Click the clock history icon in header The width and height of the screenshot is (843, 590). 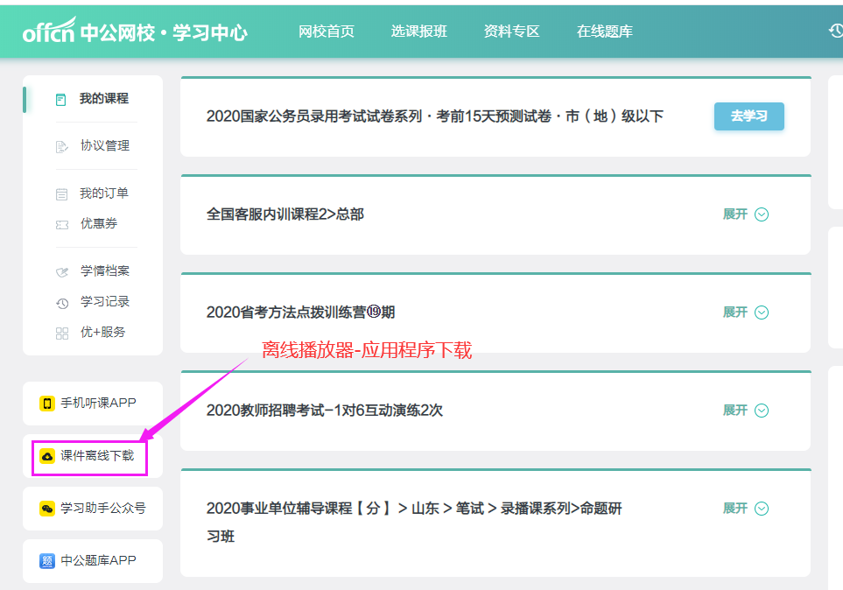(x=835, y=31)
